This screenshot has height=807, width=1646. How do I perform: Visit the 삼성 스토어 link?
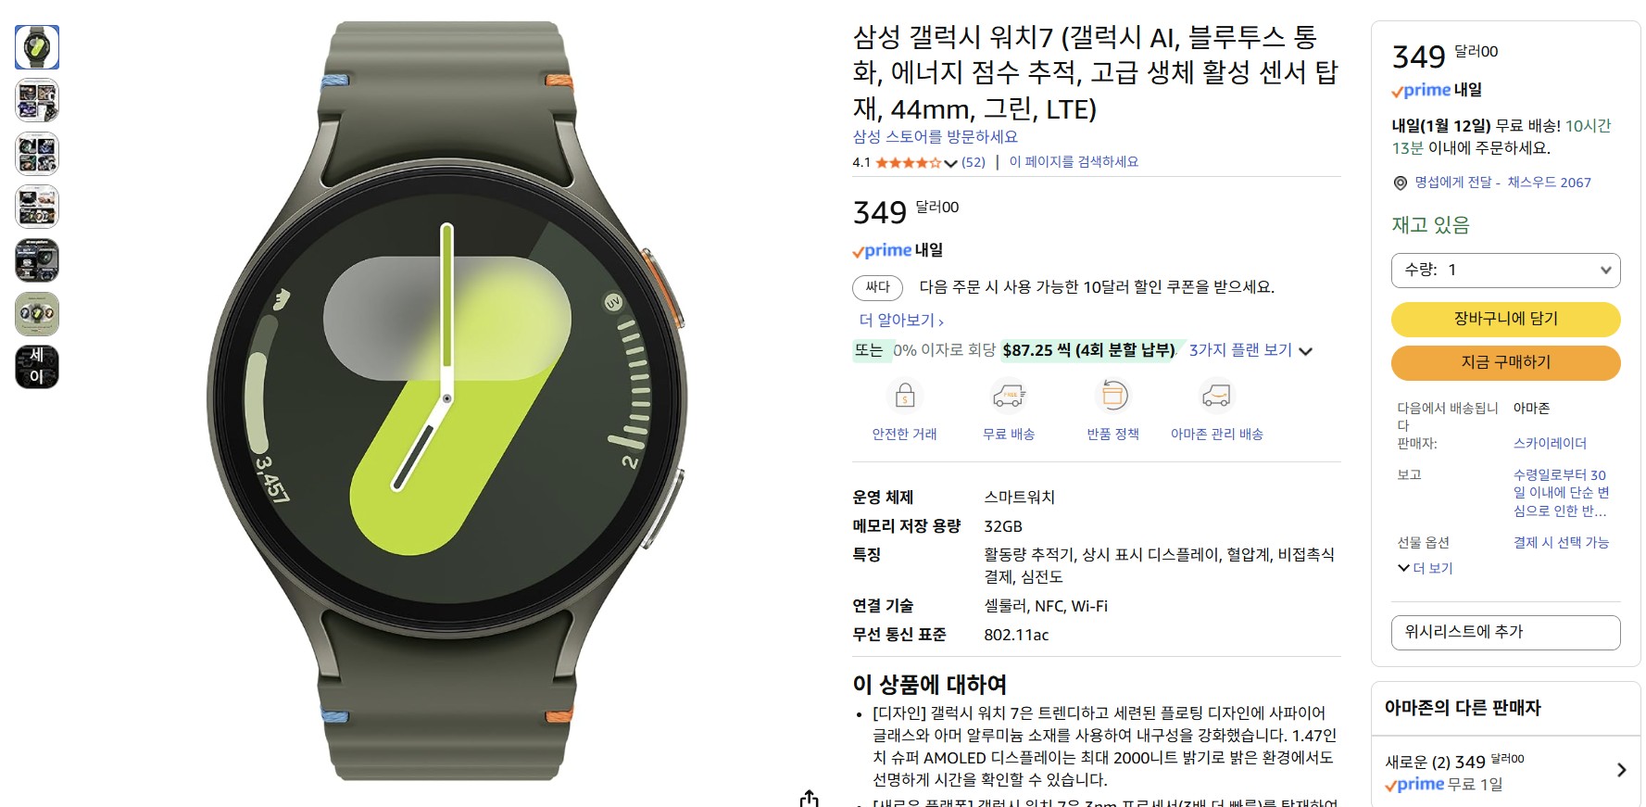[x=935, y=136]
